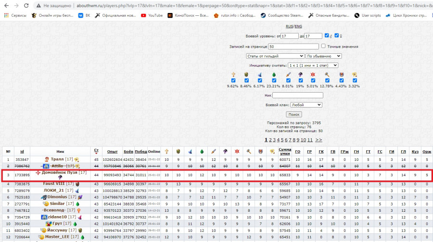Click the golden cross guild icon in filters

[x=232, y=74]
